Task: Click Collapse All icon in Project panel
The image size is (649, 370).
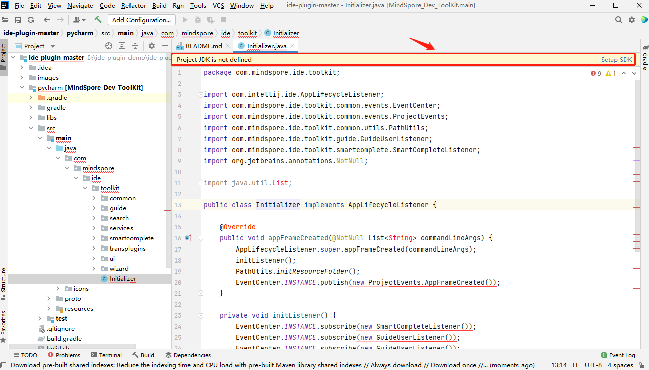Action: point(135,46)
